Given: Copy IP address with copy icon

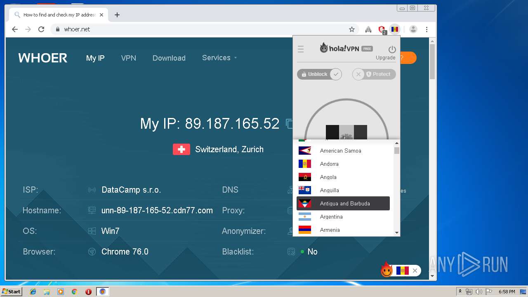Looking at the screenshot, I should (289, 124).
